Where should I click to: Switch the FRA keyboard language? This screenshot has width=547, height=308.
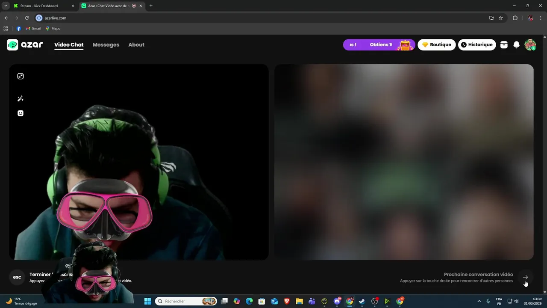pyautogui.click(x=499, y=301)
